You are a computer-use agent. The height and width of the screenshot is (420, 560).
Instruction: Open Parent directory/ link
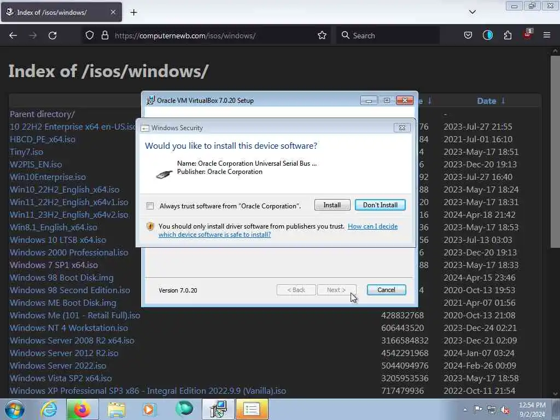pos(42,114)
